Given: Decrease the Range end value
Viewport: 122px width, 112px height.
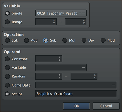Looking at the screenshot, I should coord(84,23).
